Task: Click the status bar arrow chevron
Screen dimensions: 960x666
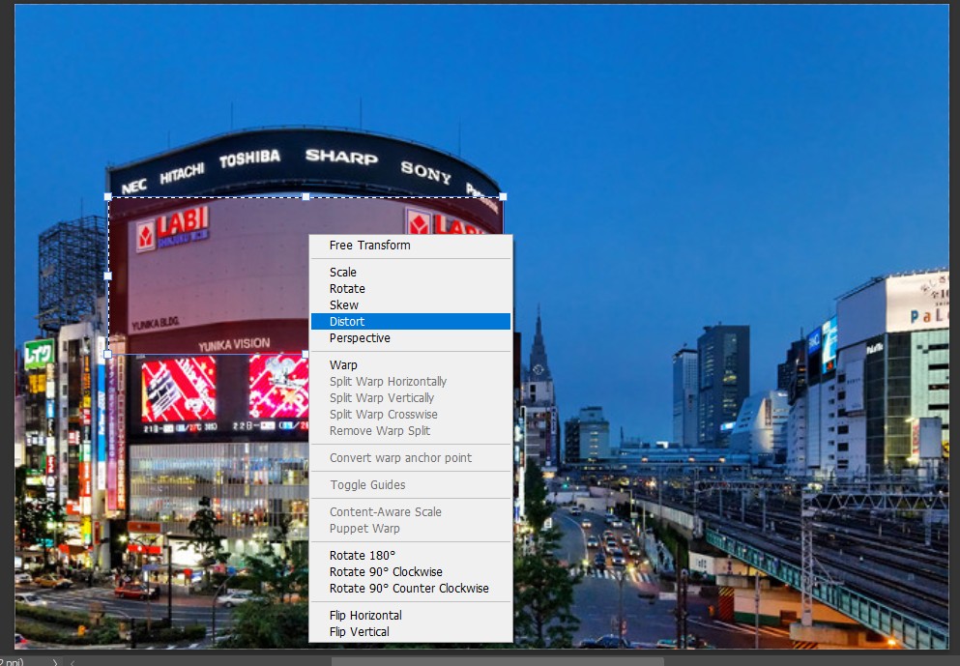Action: coord(54,662)
